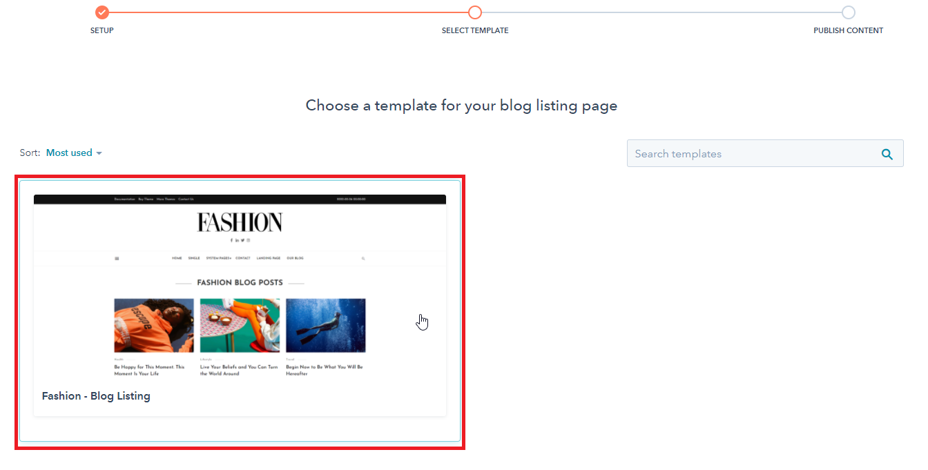Select the Fashion - Blog Listing template title
Viewport: 928px width, 470px height.
point(96,396)
